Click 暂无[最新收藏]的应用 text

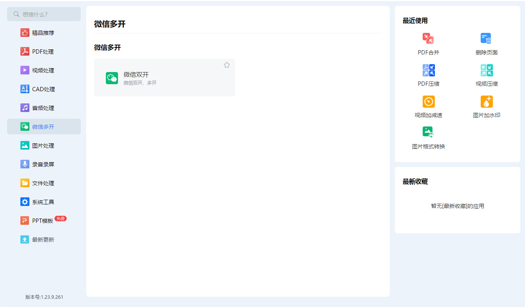pos(458,206)
